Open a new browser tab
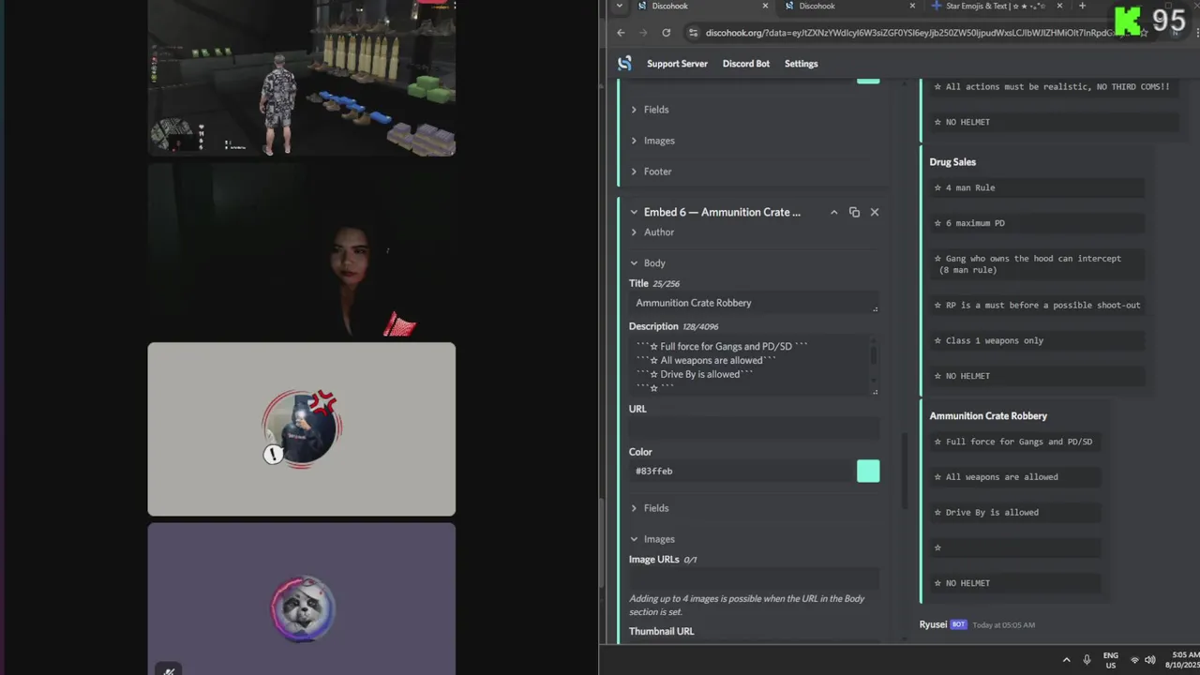Screen dimensions: 1200x675 [x=1082, y=6]
